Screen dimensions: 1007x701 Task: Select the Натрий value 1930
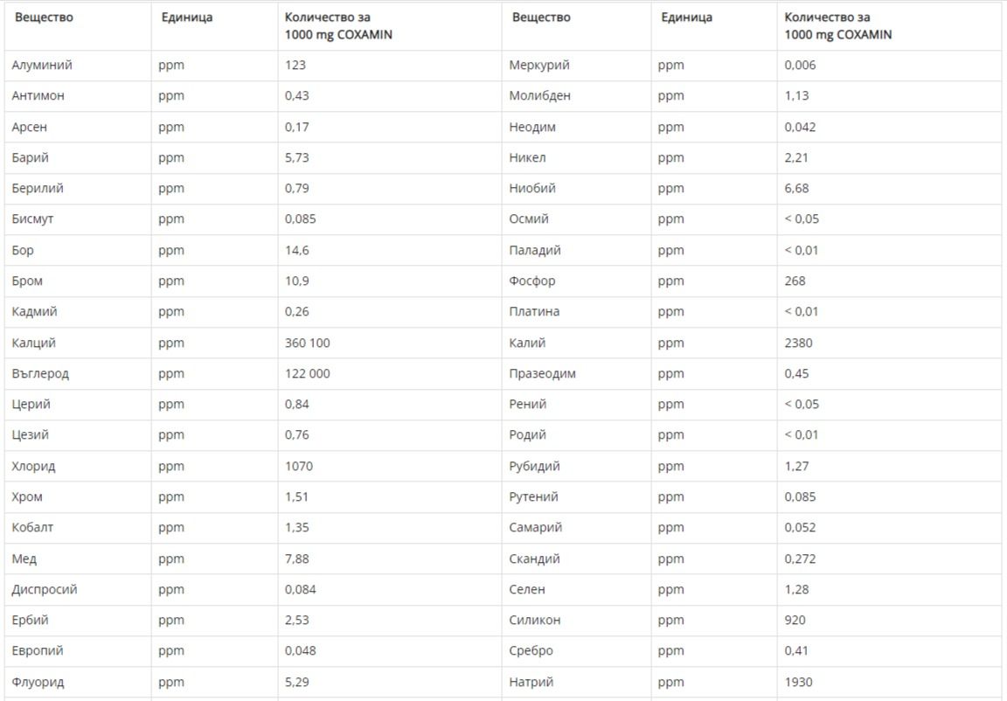click(x=798, y=682)
